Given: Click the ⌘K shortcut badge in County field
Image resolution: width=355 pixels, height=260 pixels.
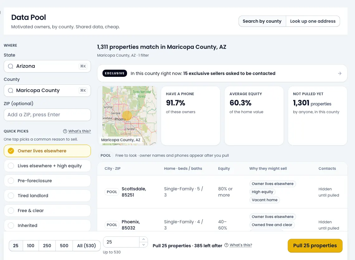Looking at the screenshot, I should point(83,91).
